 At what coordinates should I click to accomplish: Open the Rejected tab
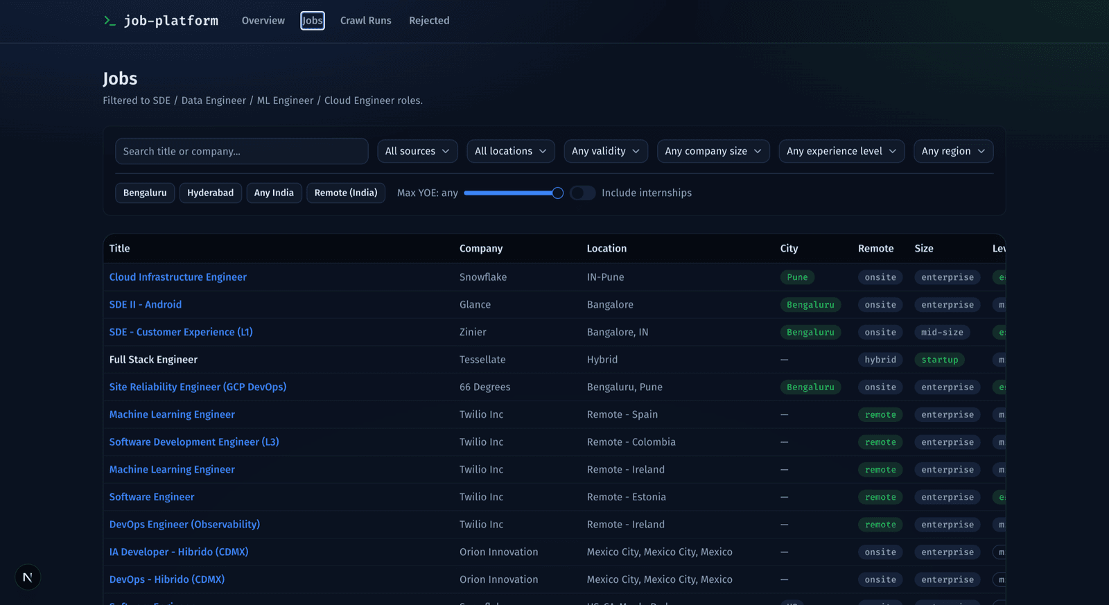pos(429,21)
